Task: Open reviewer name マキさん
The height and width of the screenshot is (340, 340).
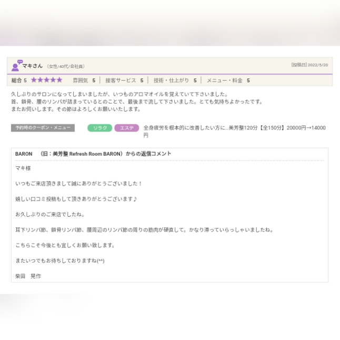Action: (32, 66)
